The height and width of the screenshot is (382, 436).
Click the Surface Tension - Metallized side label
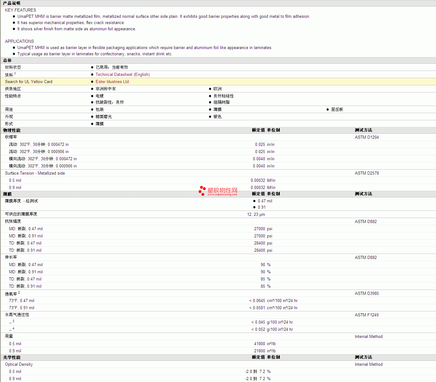coord(35,173)
